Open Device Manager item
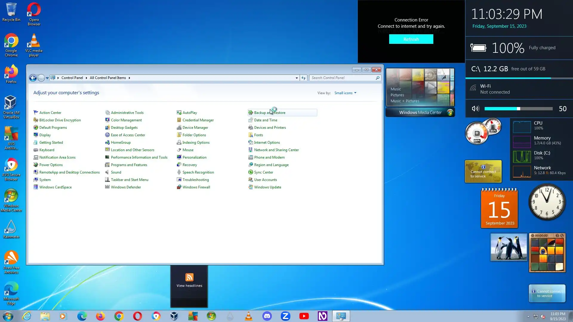The width and height of the screenshot is (573, 322). (195, 128)
